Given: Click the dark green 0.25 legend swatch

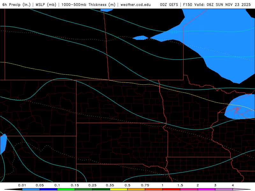Looking at the screenshot, I should point(101,189).
